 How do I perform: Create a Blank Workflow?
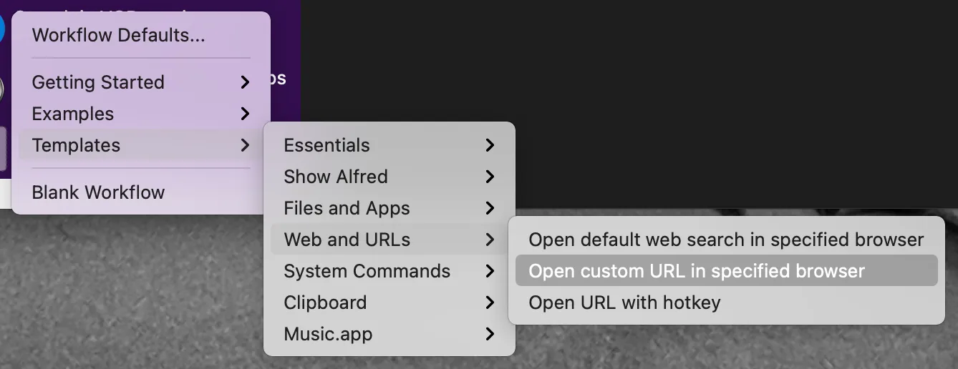pyautogui.click(x=98, y=192)
